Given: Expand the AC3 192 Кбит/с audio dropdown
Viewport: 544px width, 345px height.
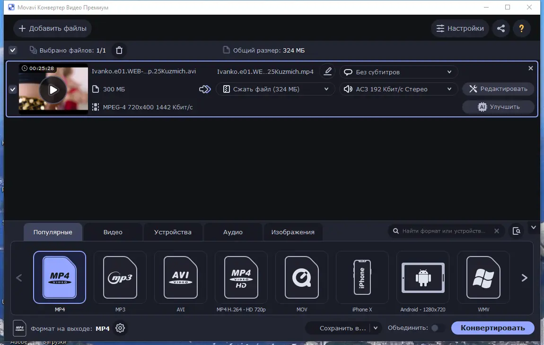Looking at the screenshot, I should click(398, 89).
